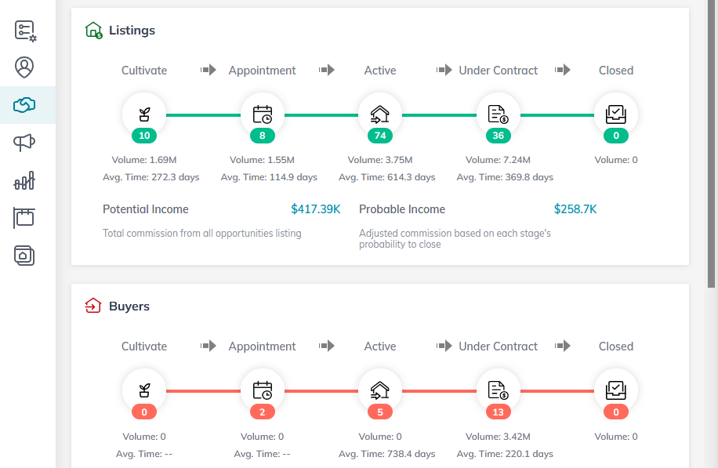The height and width of the screenshot is (468, 718).
Task: Click the Listings Appointment calendar icon
Action: tap(263, 114)
